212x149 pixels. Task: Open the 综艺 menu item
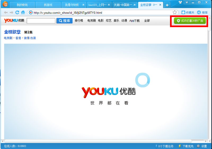click(x=109, y=21)
